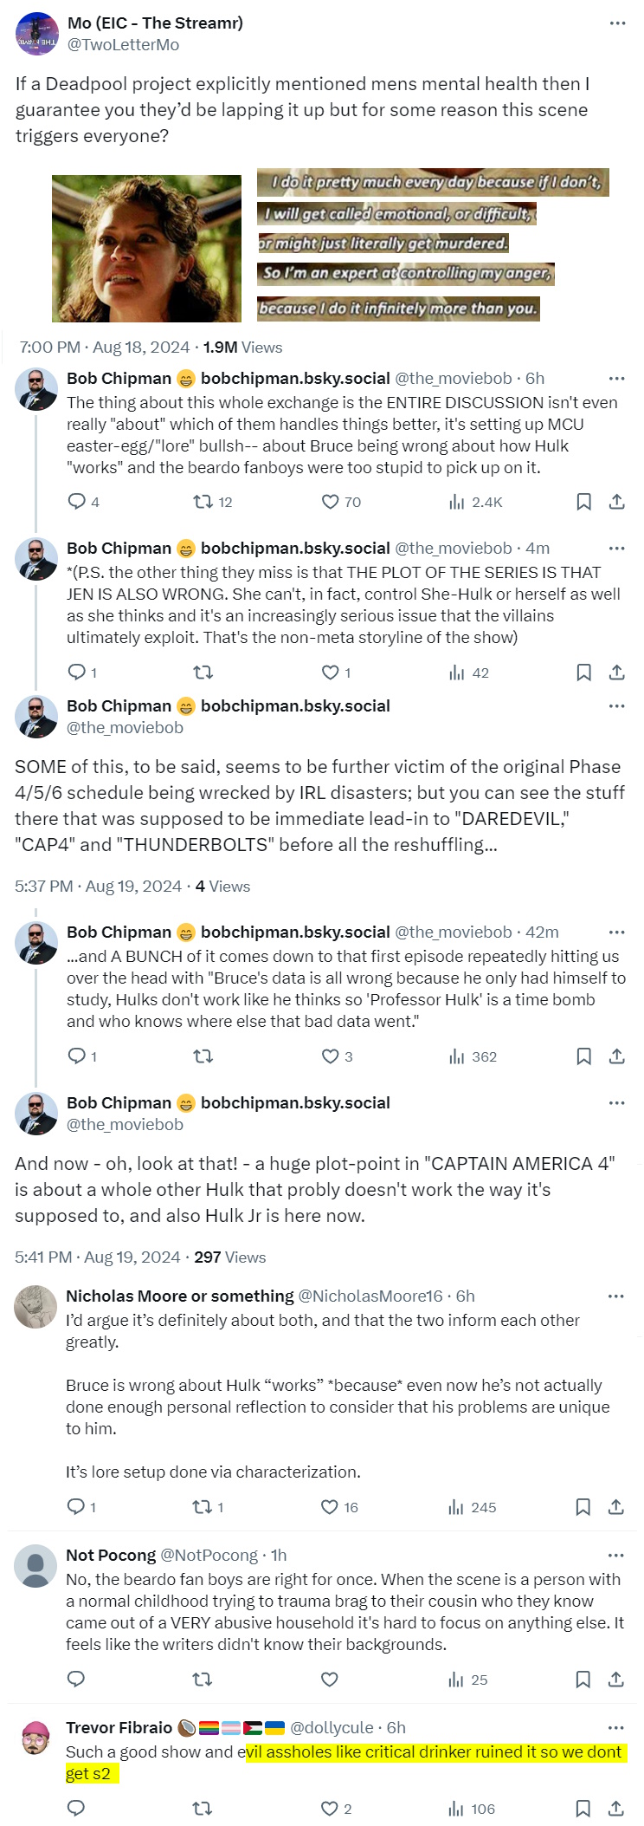The height and width of the screenshot is (1826, 644).
Task: Bookmark Not Pocong's tweet
Action: click(583, 1680)
